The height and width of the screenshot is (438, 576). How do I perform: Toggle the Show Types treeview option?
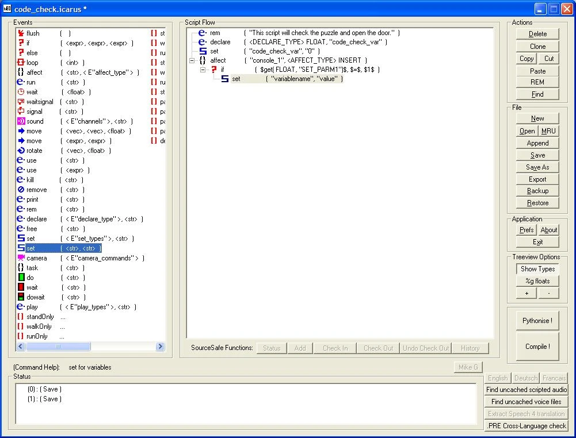pos(537,268)
